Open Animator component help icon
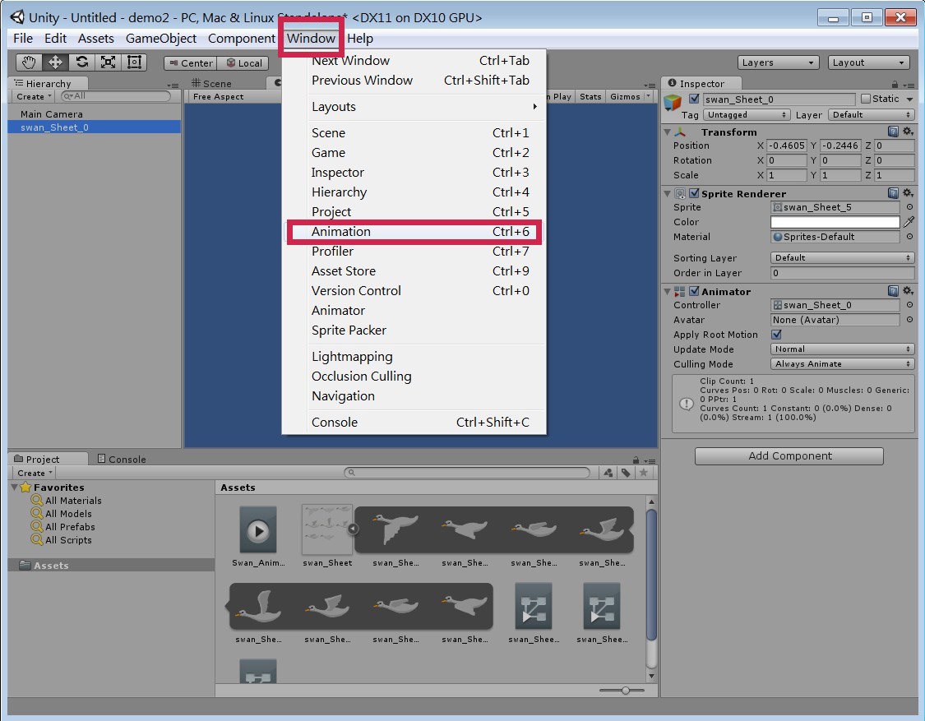Image resolution: width=925 pixels, height=721 pixels. tap(893, 291)
